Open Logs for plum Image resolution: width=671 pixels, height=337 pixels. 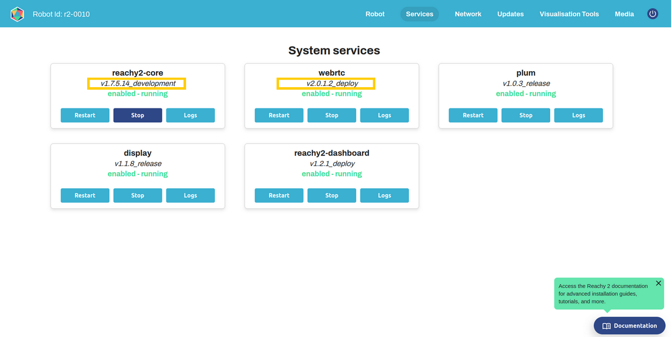(x=578, y=115)
